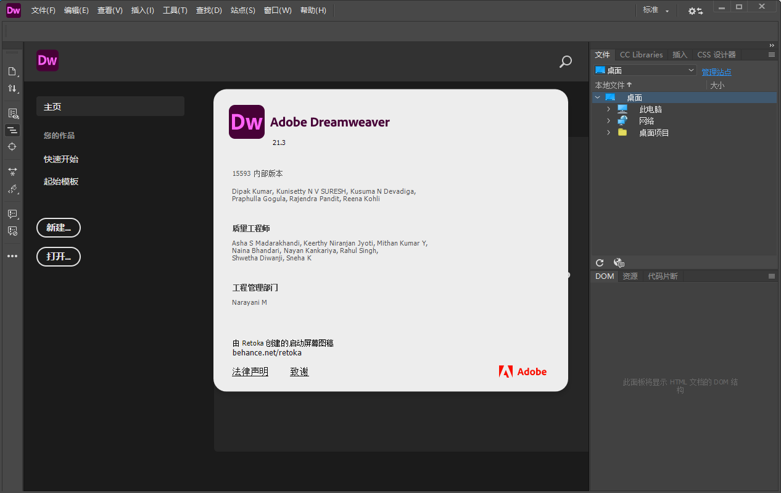Click the 新建... button
Image resolution: width=781 pixels, height=493 pixels.
[58, 228]
